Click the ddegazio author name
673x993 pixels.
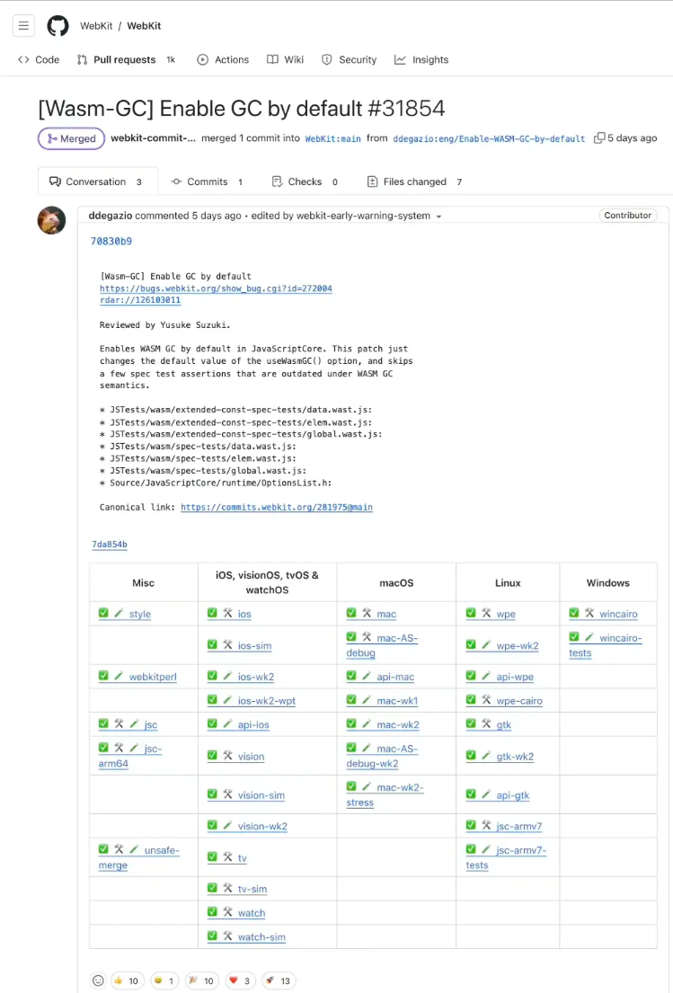pyautogui.click(x=111, y=216)
